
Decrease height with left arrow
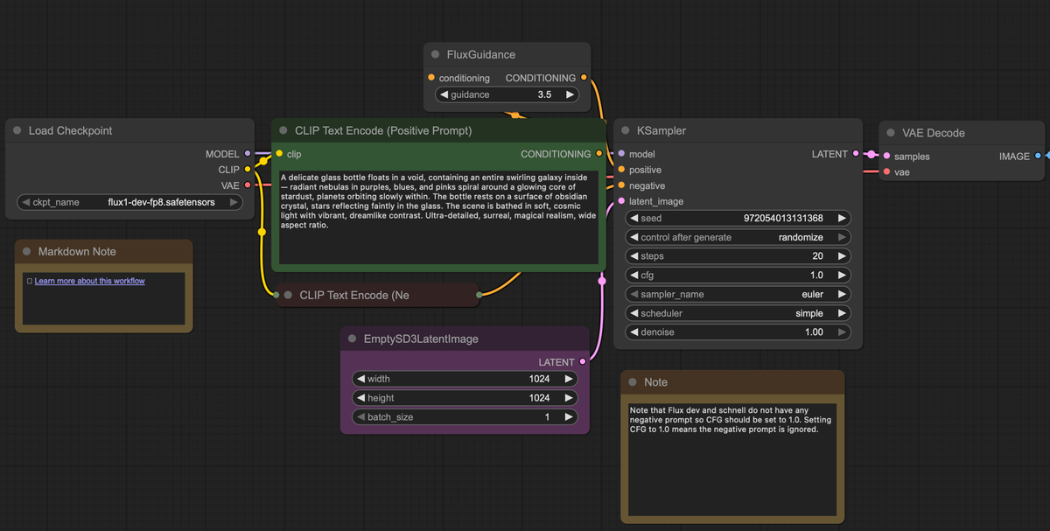pos(360,398)
